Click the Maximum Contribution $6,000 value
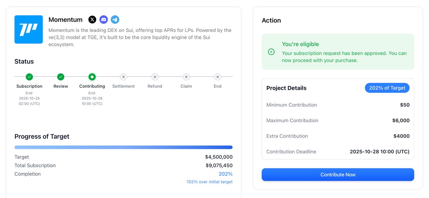Viewport: 429px width, 198px height. [x=401, y=120]
